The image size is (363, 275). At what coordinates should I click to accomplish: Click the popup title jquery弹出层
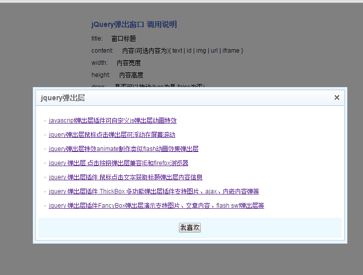point(63,98)
